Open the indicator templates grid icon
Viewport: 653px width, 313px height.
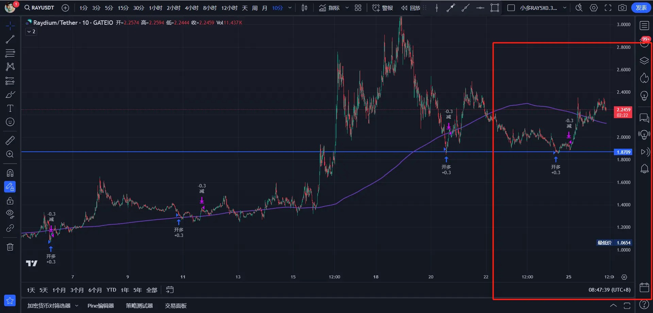click(358, 8)
